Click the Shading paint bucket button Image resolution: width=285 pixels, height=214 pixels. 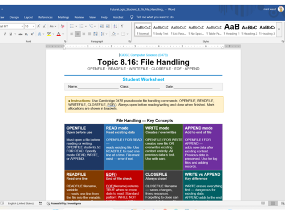pos(113,34)
